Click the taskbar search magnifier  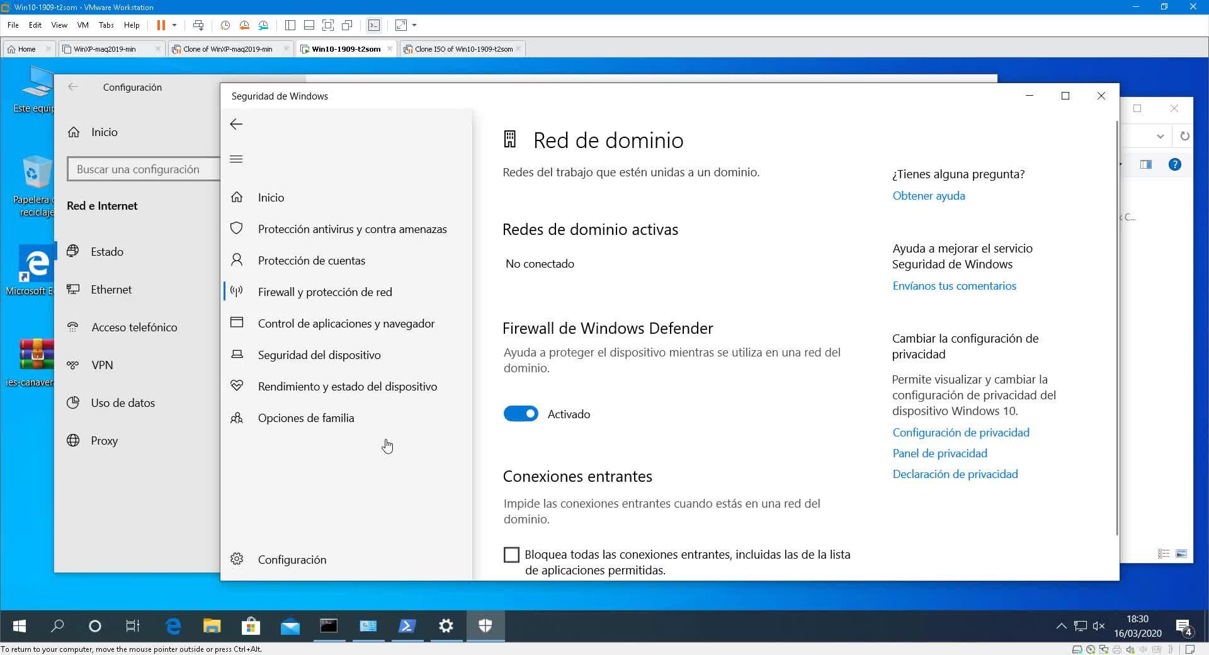[57, 625]
